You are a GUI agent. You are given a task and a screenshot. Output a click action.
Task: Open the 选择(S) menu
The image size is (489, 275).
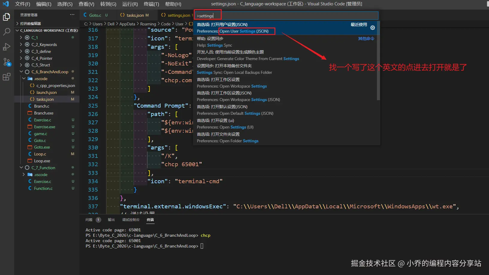coord(65,4)
